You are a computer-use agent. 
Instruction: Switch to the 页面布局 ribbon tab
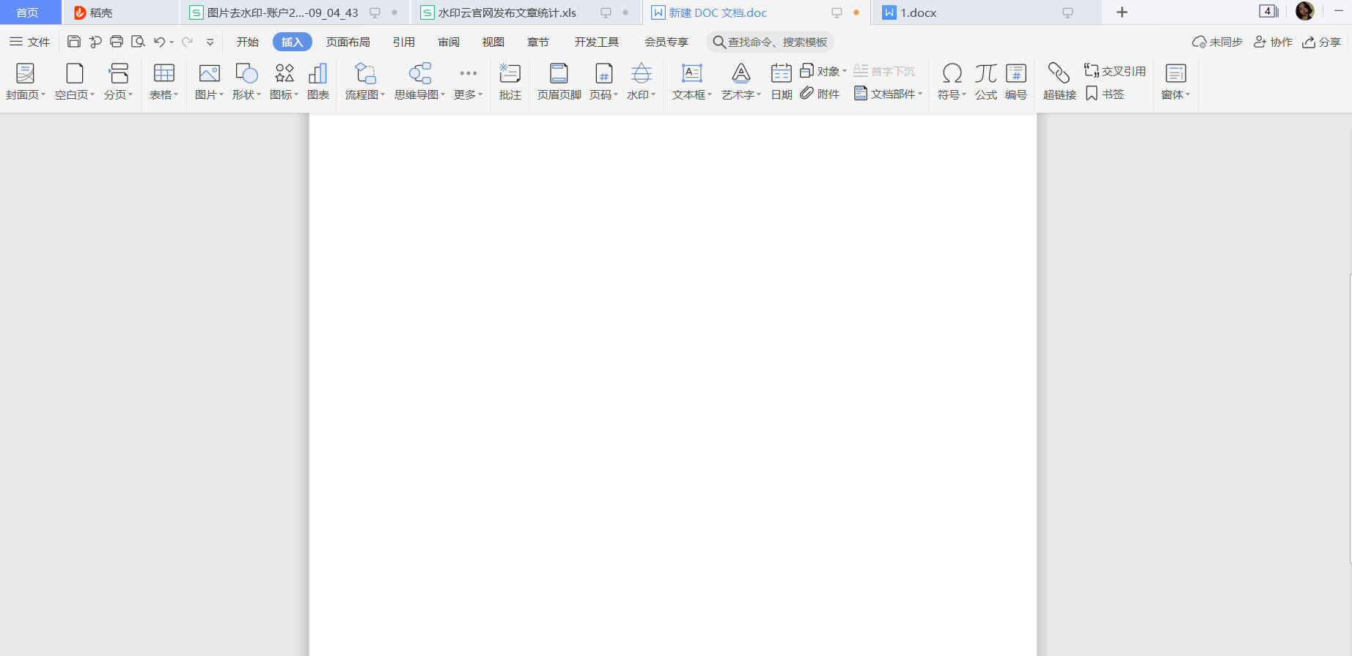[348, 42]
